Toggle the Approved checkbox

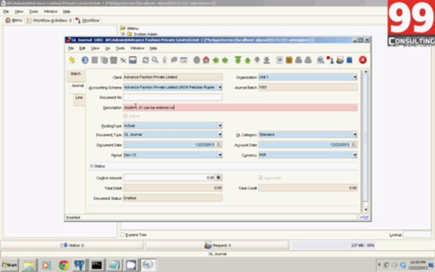click(261, 178)
